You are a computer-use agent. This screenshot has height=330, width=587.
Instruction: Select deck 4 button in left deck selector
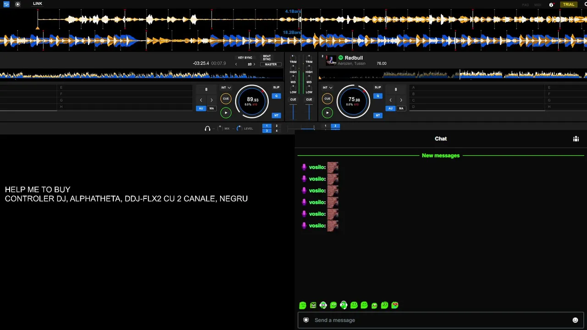(x=277, y=131)
